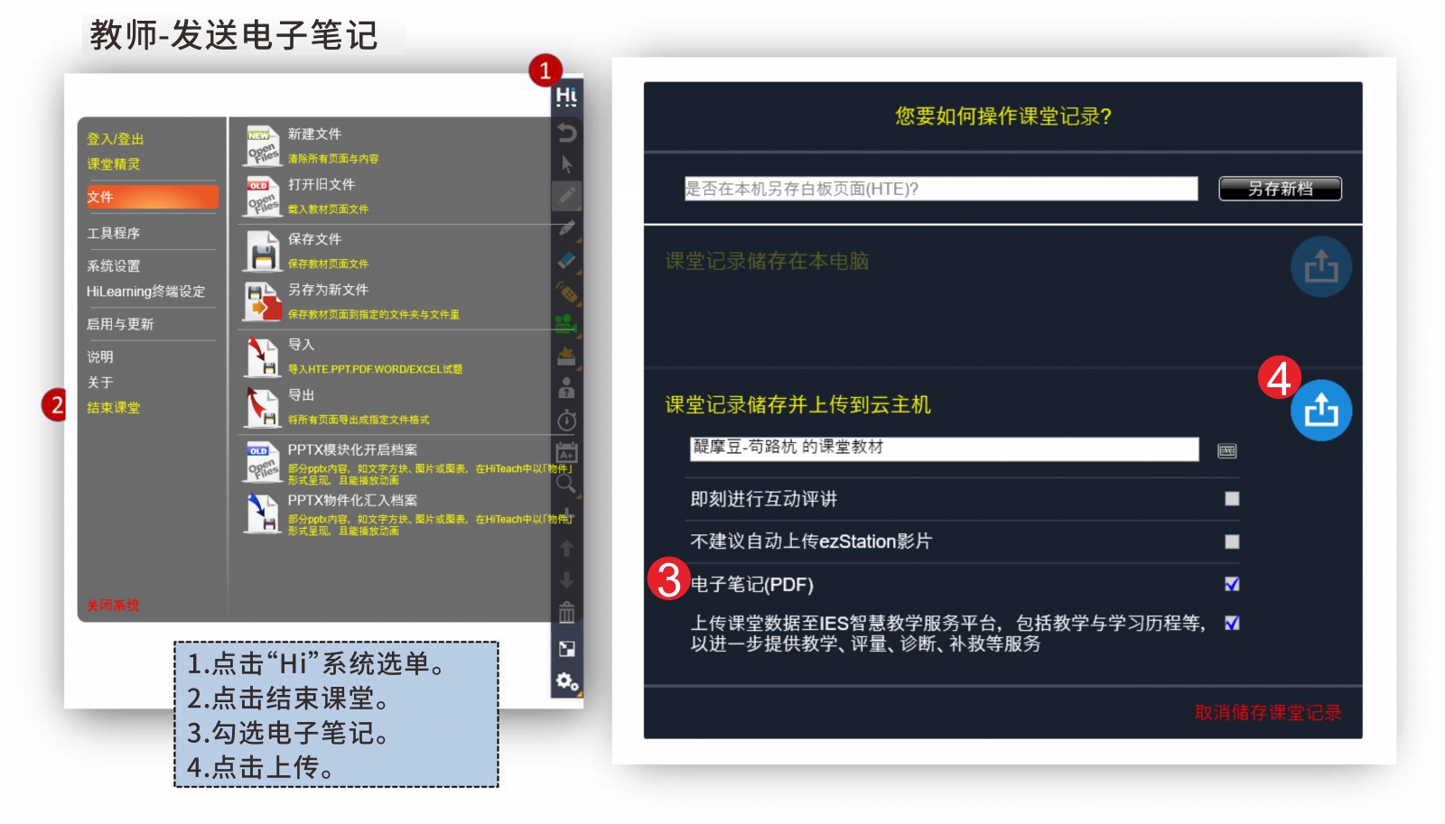The width and height of the screenshot is (1445, 824).
Task: Select the eraser tool
Action: tap(566, 261)
